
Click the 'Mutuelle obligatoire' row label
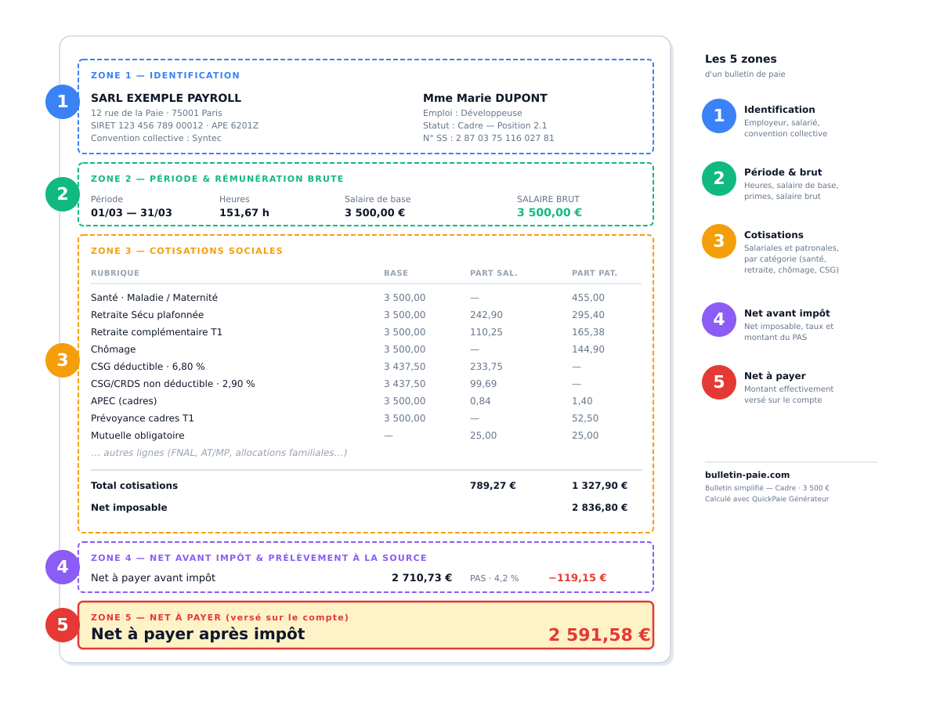click(x=138, y=436)
